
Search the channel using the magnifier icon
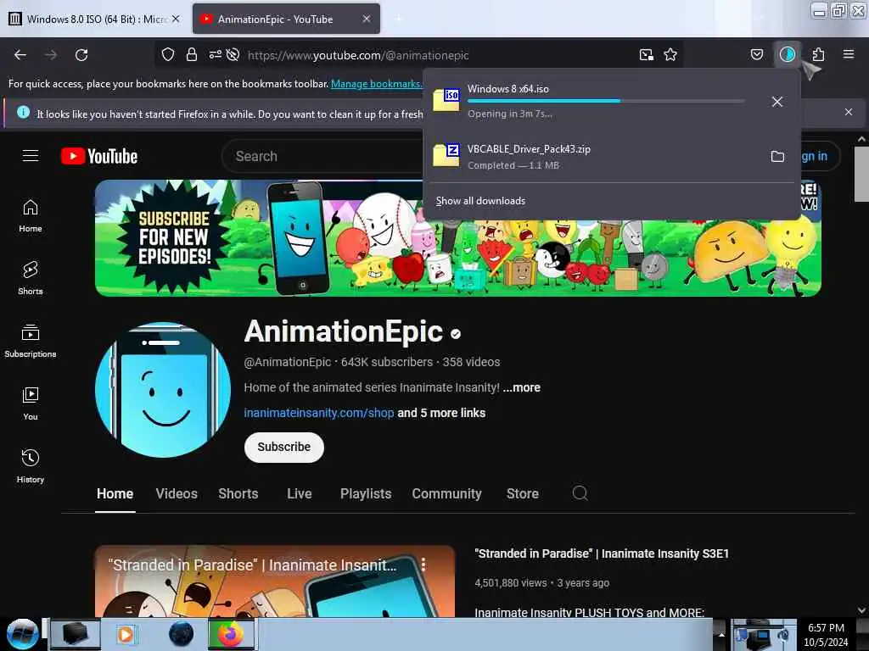click(580, 493)
